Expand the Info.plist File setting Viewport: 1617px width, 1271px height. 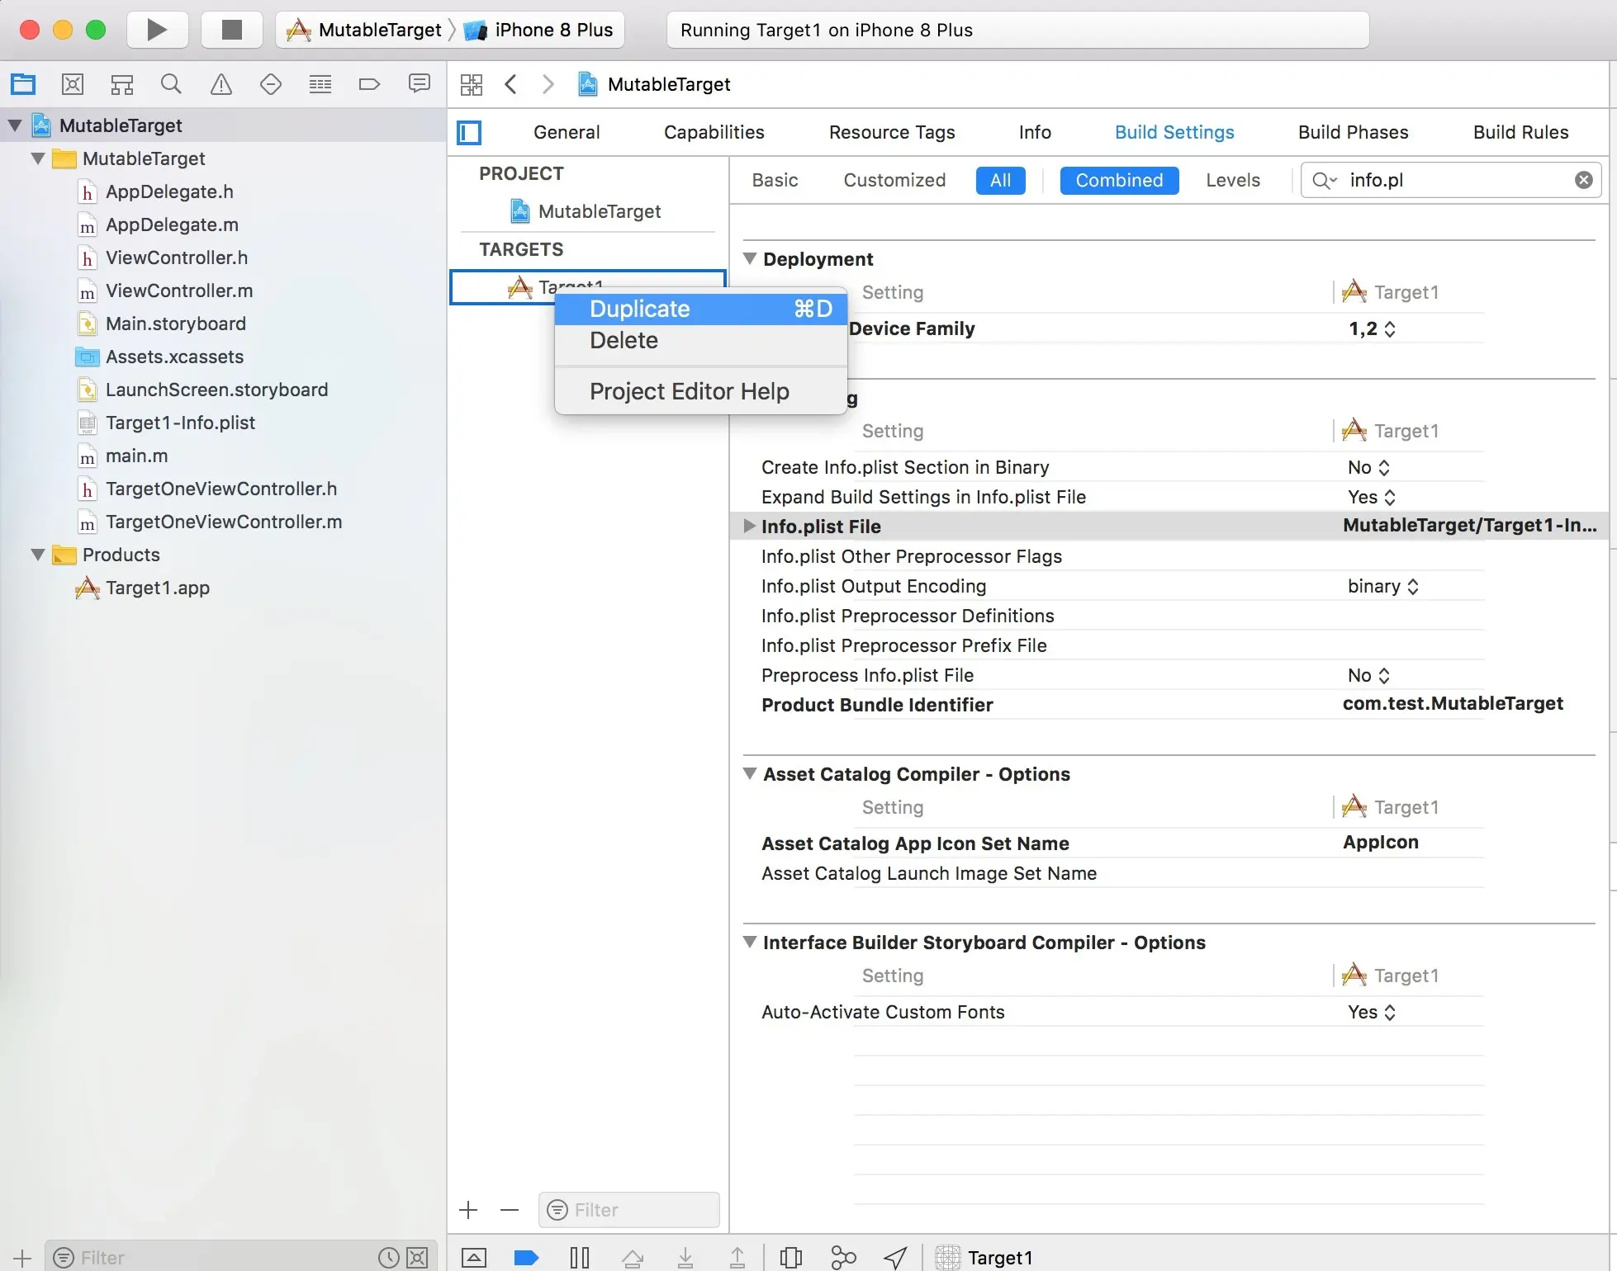[749, 526]
